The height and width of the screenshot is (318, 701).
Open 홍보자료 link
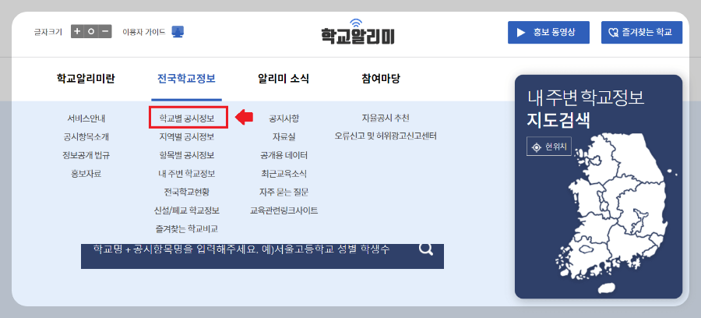pyautogui.click(x=86, y=174)
